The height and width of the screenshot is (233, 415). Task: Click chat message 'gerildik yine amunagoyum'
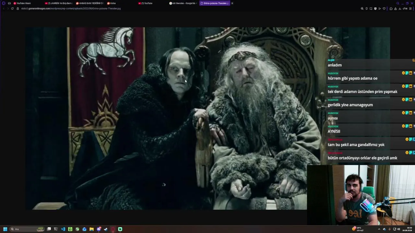click(350, 105)
